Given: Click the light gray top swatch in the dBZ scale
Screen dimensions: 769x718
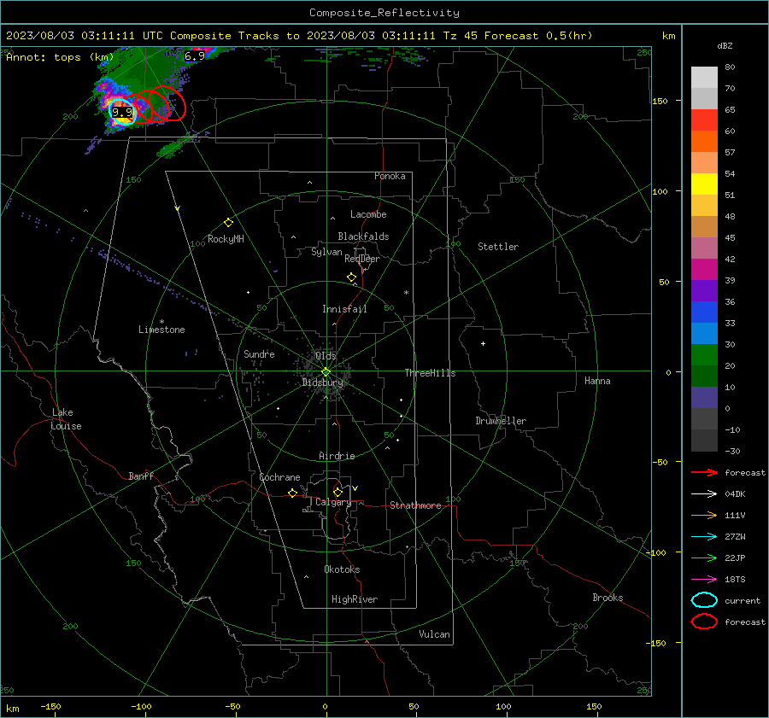Looking at the screenshot, I should tap(704, 78).
